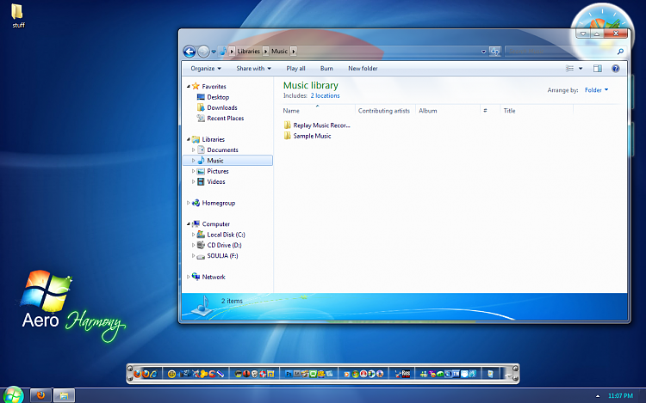Expand arrow after Music in address bar
646x403 pixels.
click(x=294, y=52)
